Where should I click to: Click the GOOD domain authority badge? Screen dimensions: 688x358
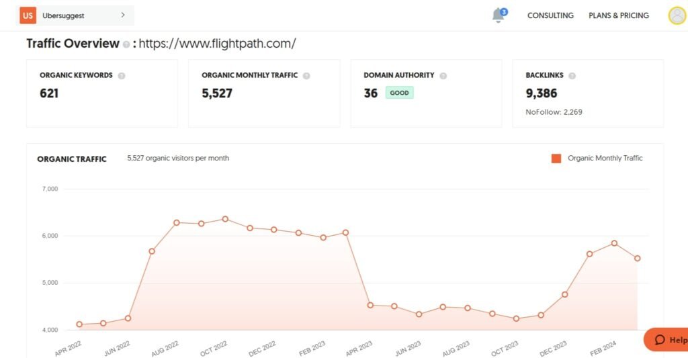[399, 93]
